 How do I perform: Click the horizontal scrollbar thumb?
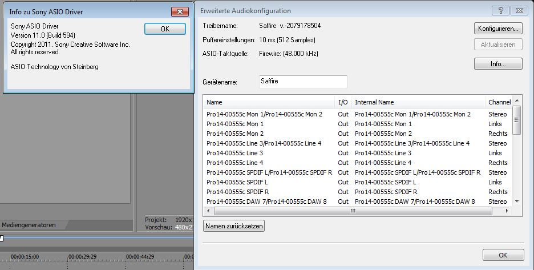[353, 211]
